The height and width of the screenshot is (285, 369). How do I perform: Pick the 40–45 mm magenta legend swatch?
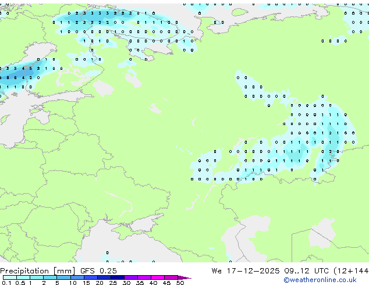coord(158,277)
